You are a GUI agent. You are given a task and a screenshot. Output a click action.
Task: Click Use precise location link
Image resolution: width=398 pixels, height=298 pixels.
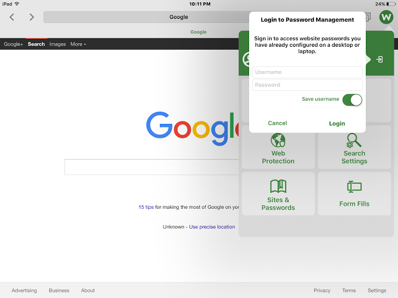(x=212, y=227)
